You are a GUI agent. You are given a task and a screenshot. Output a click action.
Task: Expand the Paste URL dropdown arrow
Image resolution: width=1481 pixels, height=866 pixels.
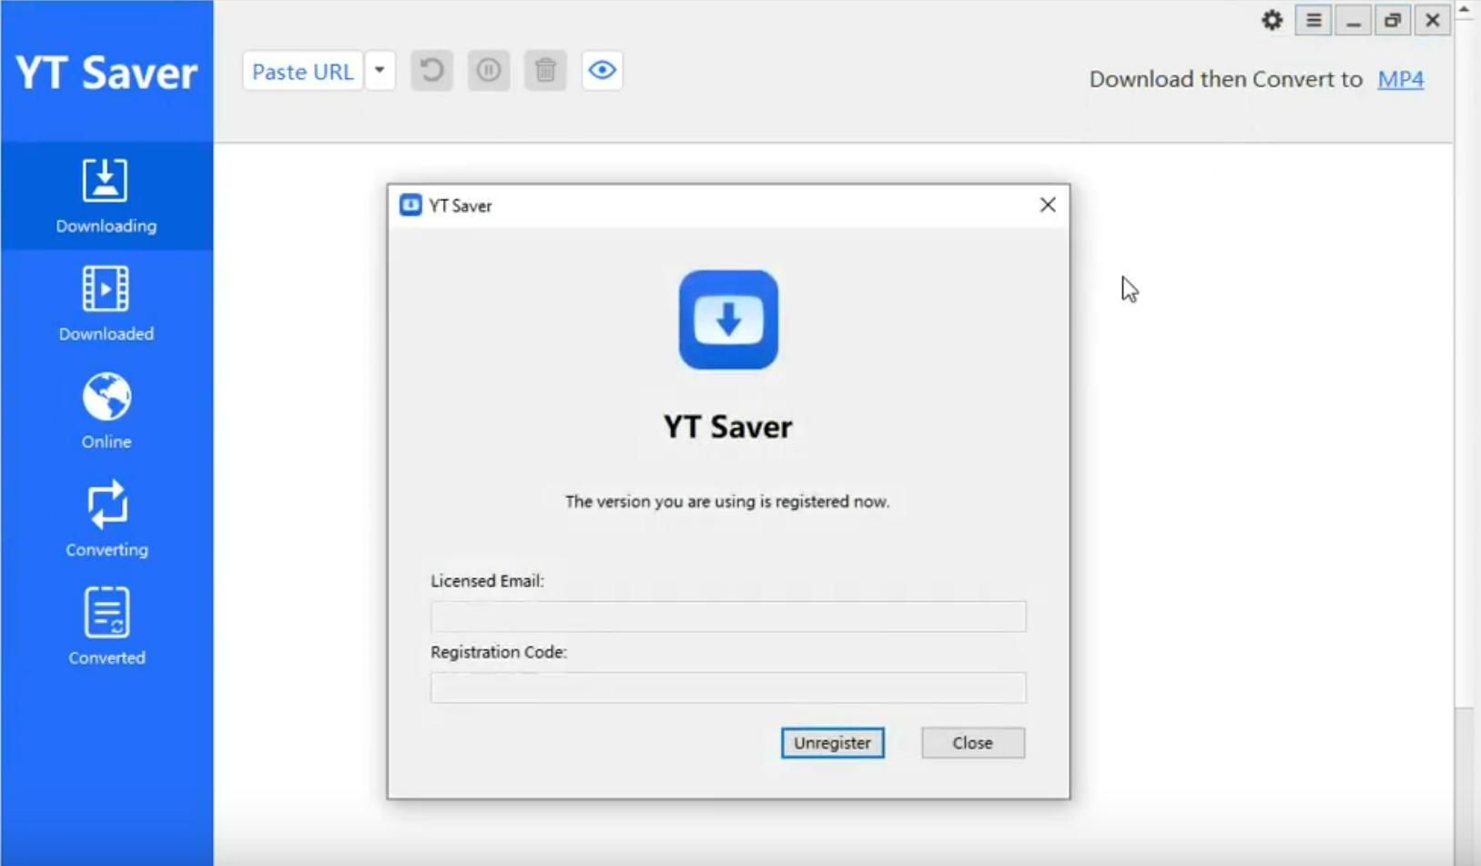[x=380, y=71]
